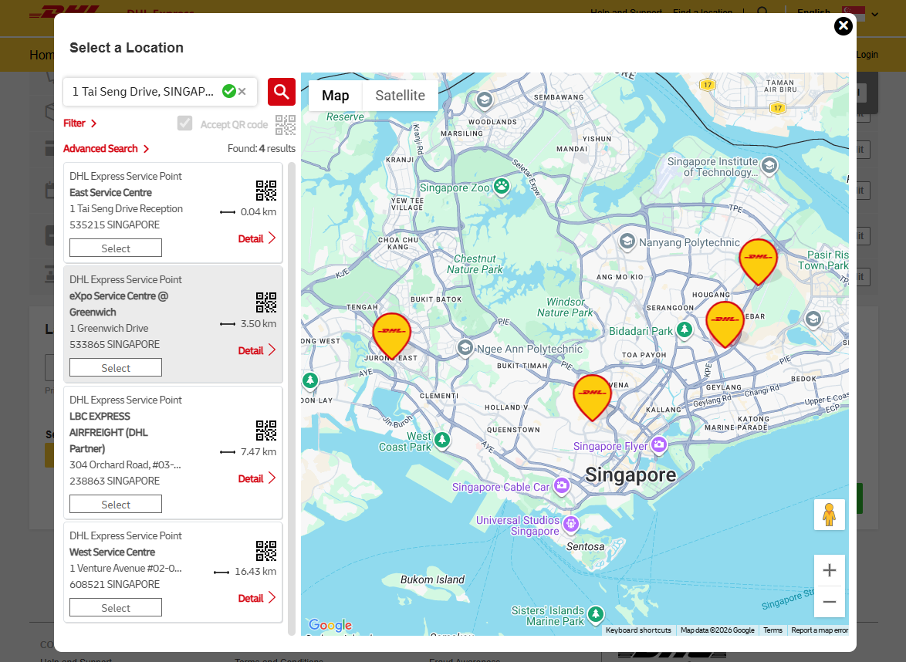
Task: Open Detail for West Service Centre
Action: 257,598
